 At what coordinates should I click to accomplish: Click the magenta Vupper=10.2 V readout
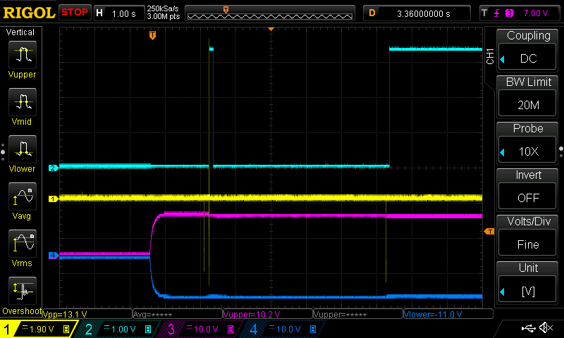[x=268, y=314]
